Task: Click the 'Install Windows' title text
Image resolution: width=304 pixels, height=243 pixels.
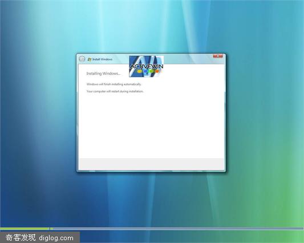Action: coord(102,59)
